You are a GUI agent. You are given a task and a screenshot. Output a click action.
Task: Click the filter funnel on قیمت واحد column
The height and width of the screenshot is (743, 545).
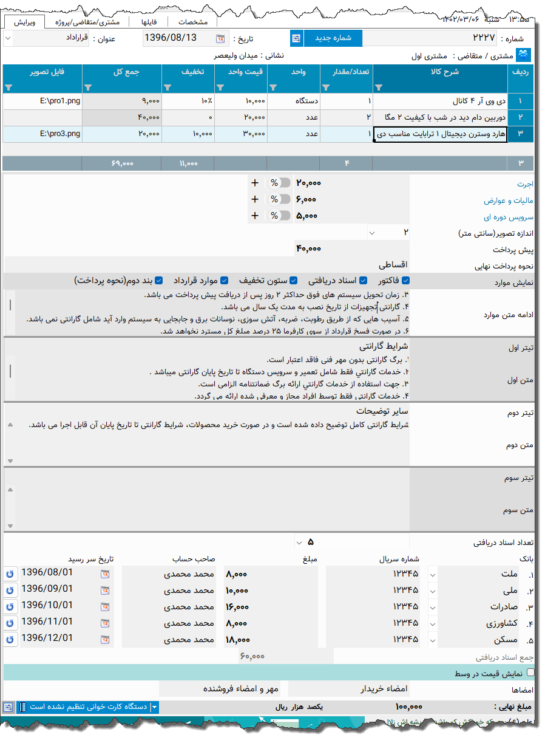220,87
